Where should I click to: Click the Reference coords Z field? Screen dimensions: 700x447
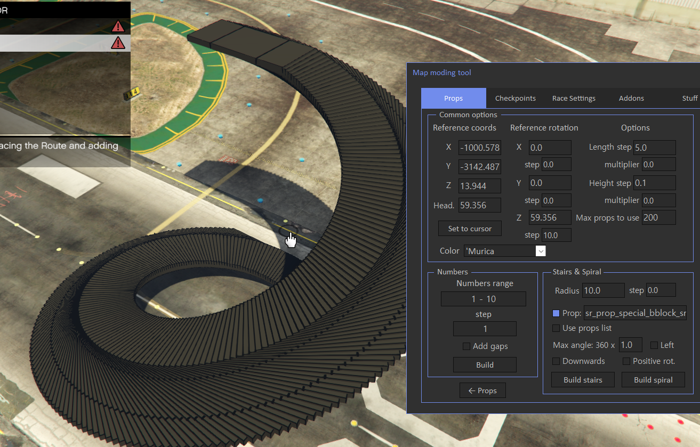(480, 186)
